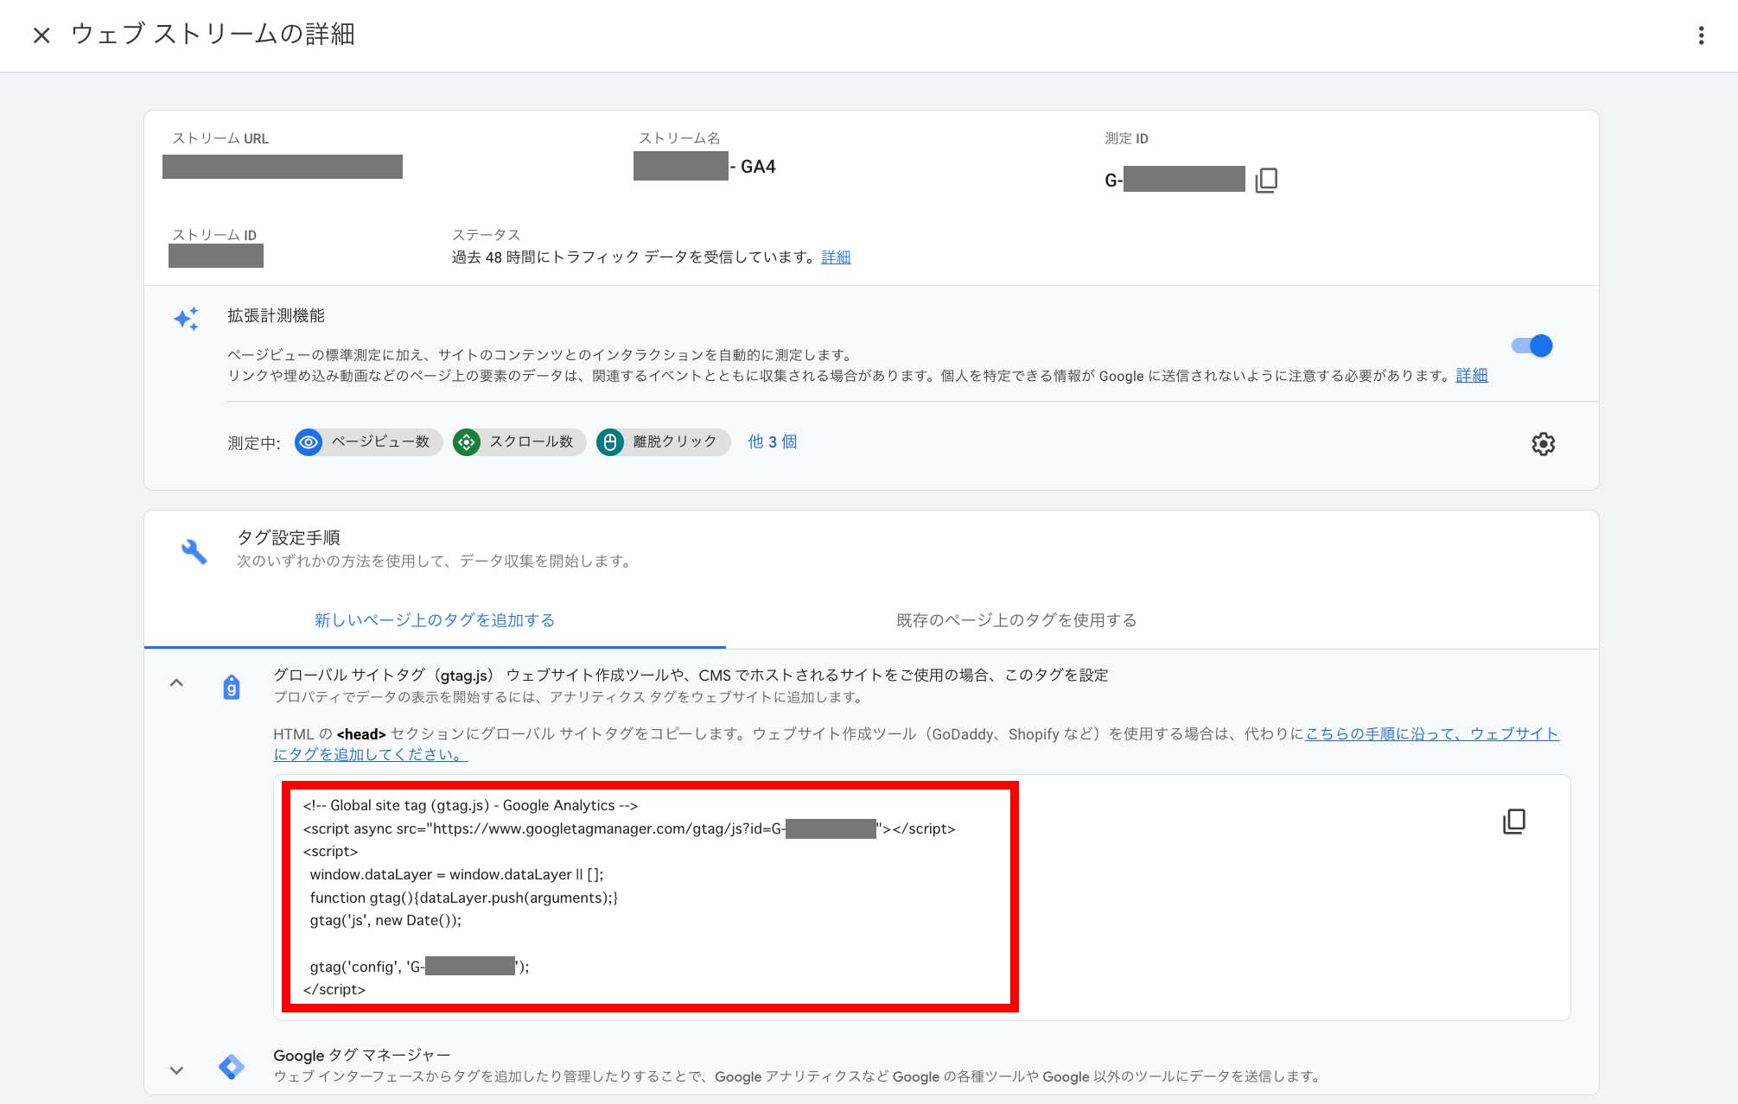This screenshot has height=1104, width=1738.
Task: Click the window.dataLayer code line
Action: pos(456,874)
